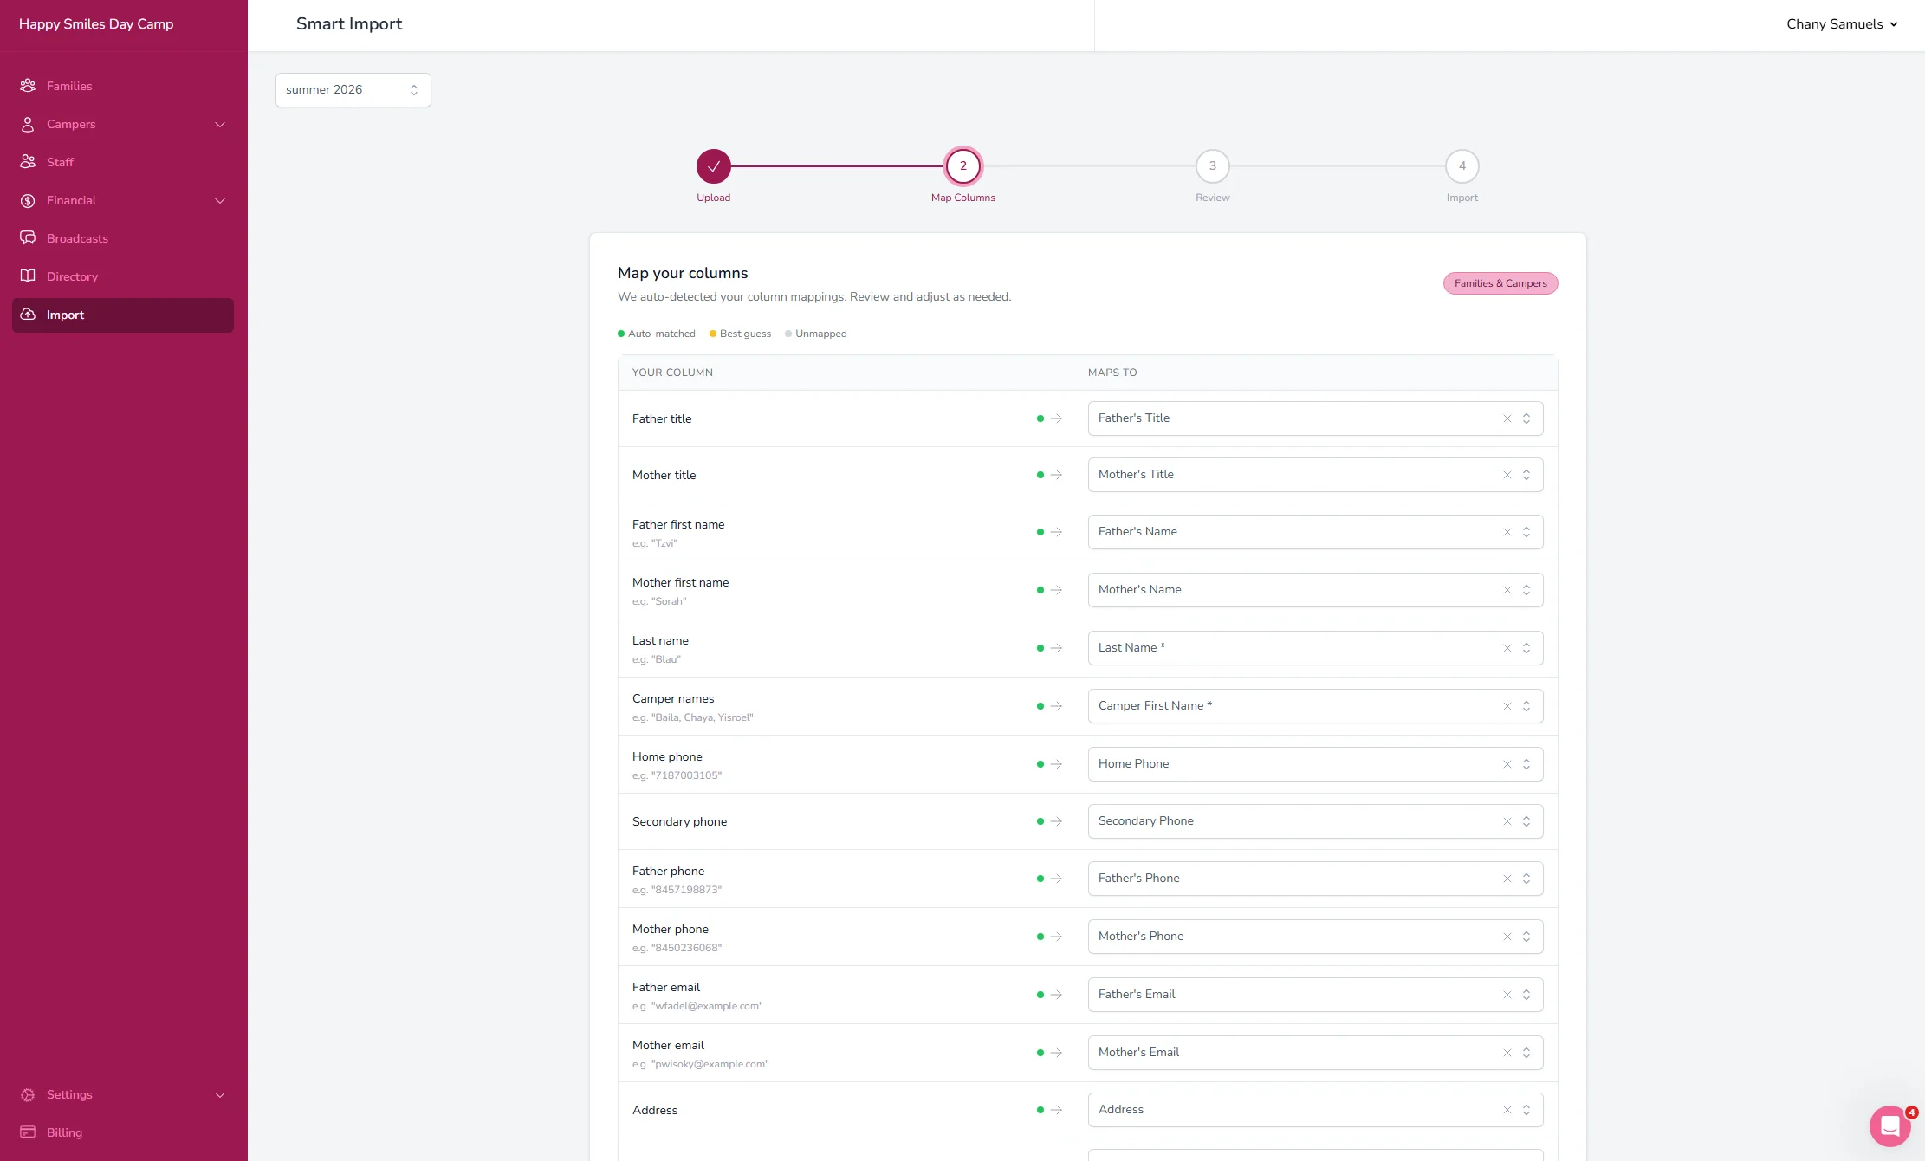Screen dimensions: 1925x1161
Task: Click Happy Smiles Day Camp logo text
Action: [96, 24]
